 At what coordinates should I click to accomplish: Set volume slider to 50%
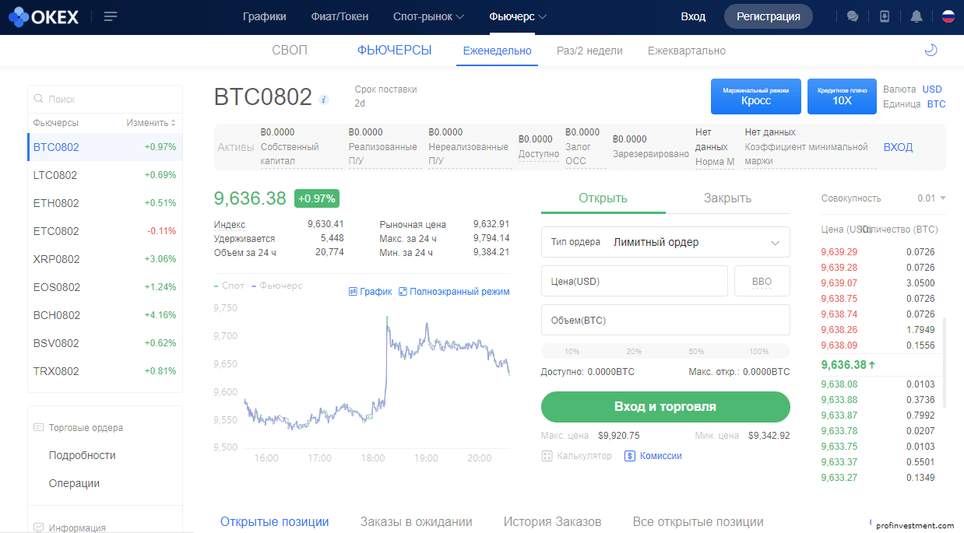point(696,351)
